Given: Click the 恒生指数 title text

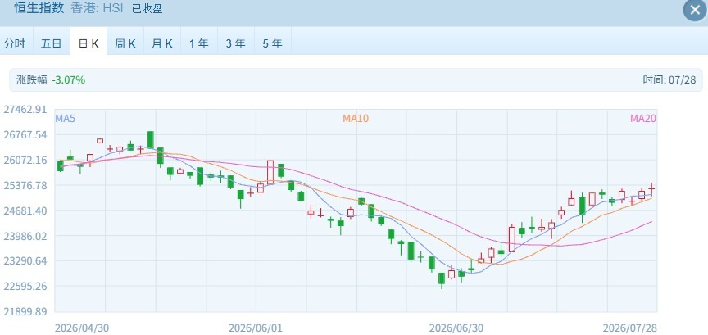Looking at the screenshot, I should coord(39,8).
